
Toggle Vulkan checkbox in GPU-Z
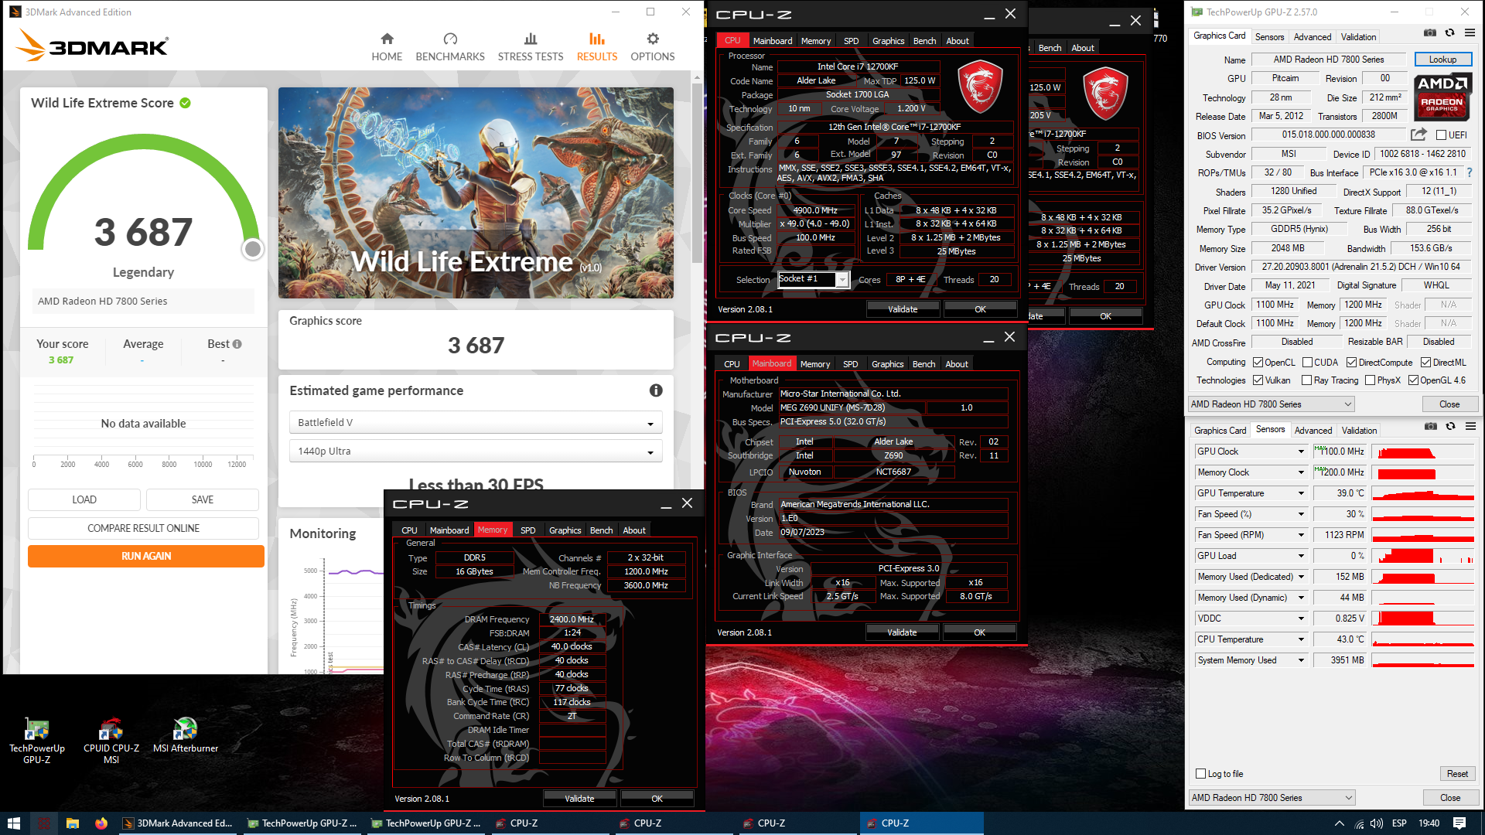pyautogui.click(x=1258, y=380)
